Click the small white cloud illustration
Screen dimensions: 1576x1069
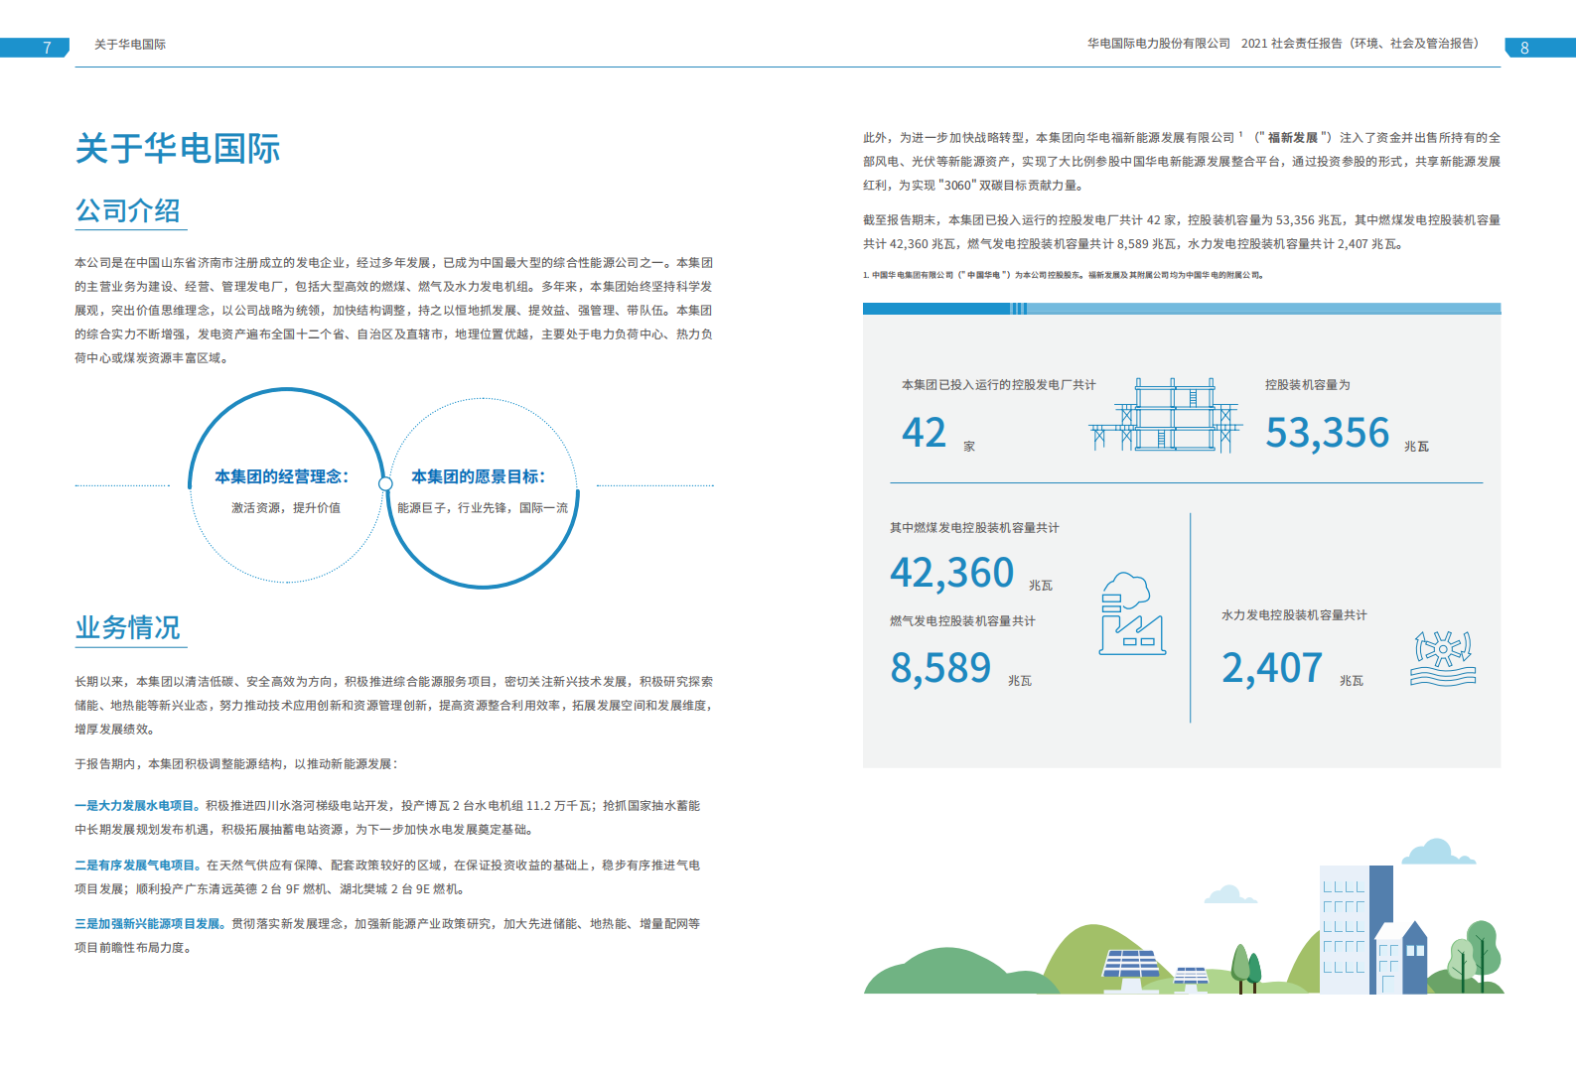(x=1230, y=893)
